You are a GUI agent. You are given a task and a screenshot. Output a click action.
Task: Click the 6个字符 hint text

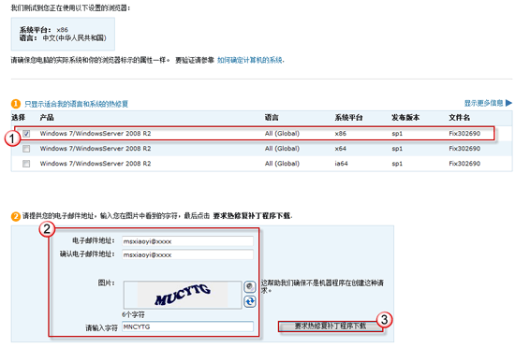(133, 314)
